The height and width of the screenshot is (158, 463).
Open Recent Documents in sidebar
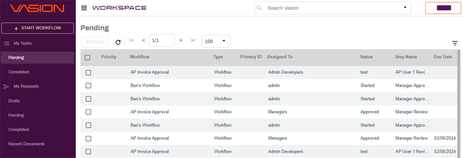[x=27, y=144]
